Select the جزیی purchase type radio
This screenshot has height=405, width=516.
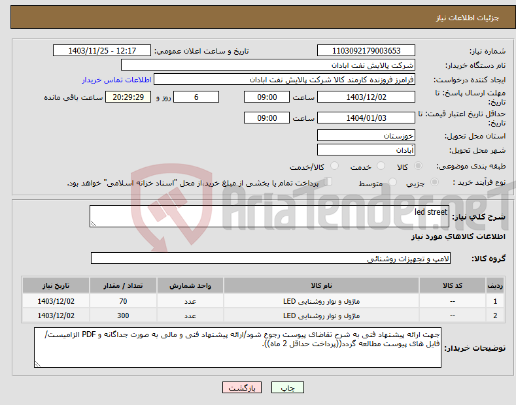click(x=434, y=182)
